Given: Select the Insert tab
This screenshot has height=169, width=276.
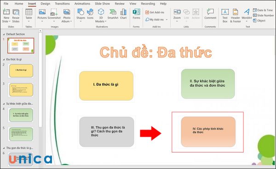Looking at the screenshot, I should (32, 4).
